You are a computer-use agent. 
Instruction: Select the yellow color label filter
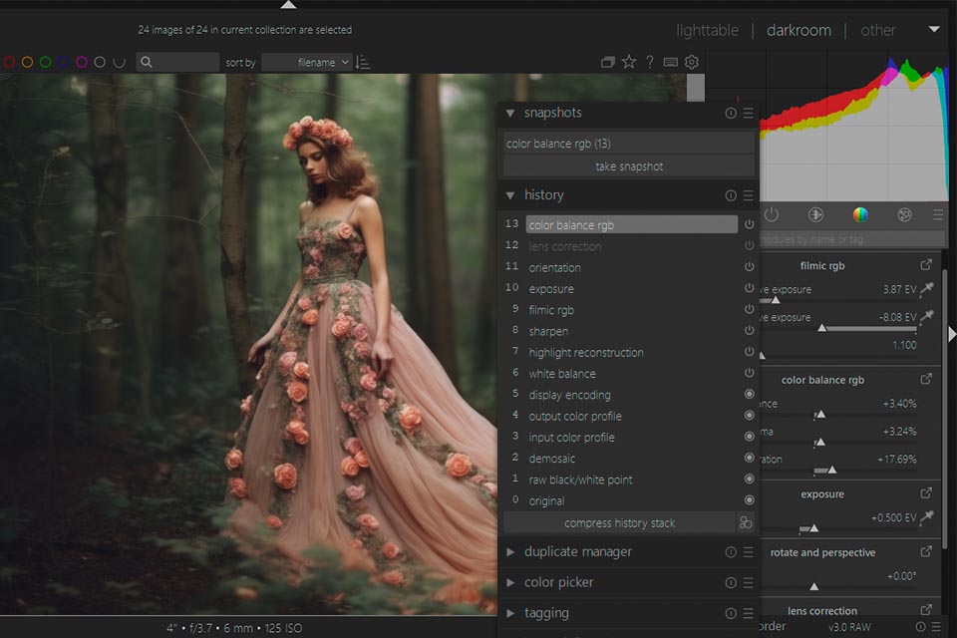tap(27, 62)
